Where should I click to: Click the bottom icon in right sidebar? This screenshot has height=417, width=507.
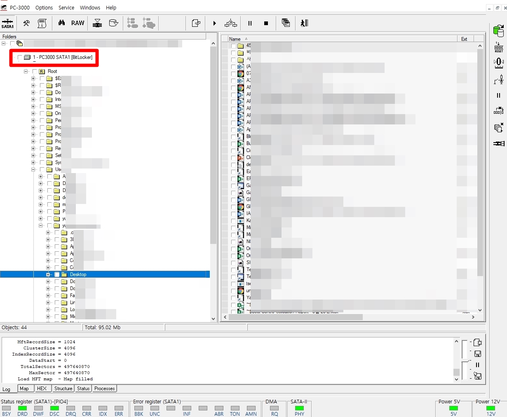[499, 143]
